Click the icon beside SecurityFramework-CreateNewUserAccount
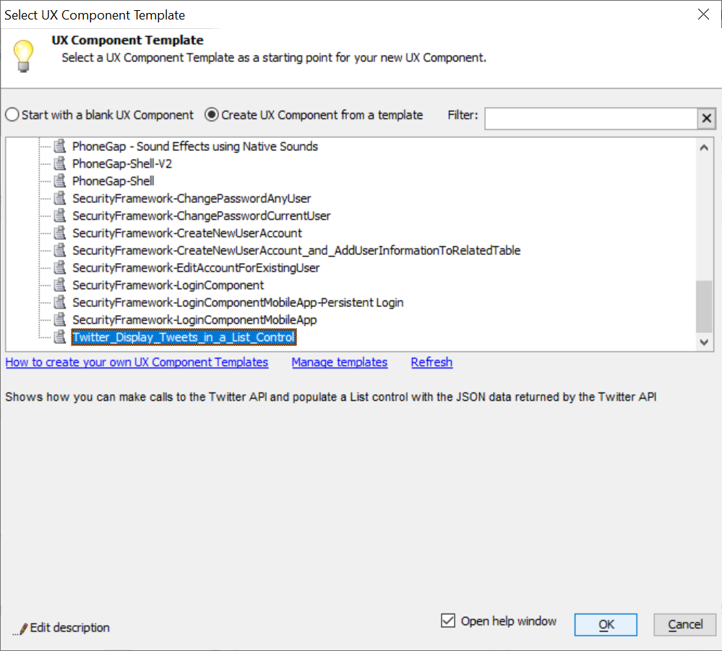 point(61,233)
